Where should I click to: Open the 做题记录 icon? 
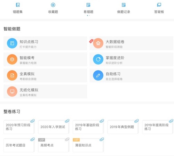pyautogui.click(x=124, y=5)
